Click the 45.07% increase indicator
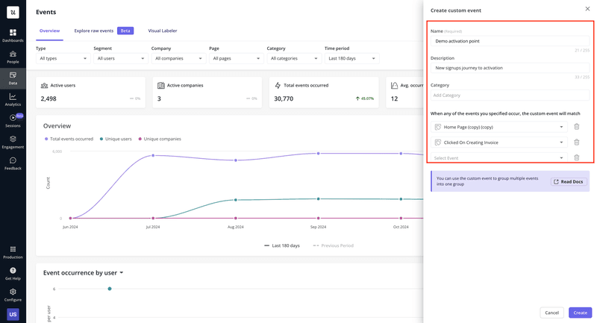Viewport: 597px width, 323px height. (x=365, y=98)
